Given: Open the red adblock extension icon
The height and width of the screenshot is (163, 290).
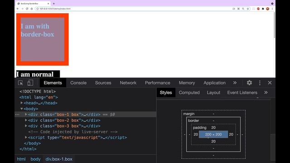Looking at the screenshot, I should point(258,9).
